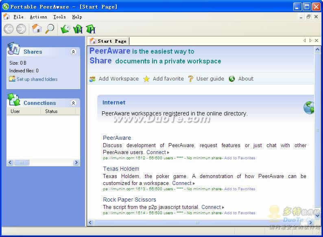Viewport: 323px width, 237px height.
Task: Click the Back navigation arrow
Action: pyautogui.click(x=9, y=28)
